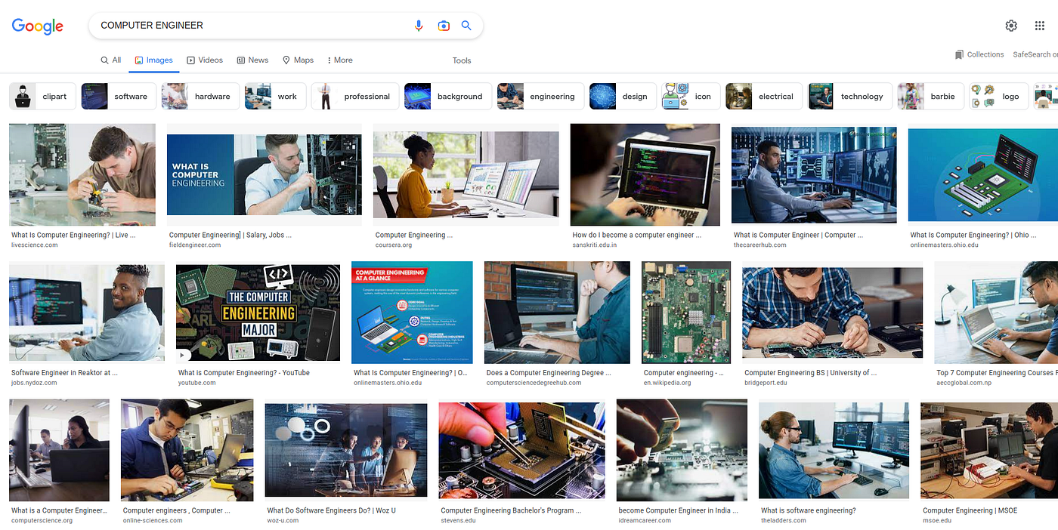Click 'become Computer Engineer in India ...' title
The width and height of the screenshot is (1058, 530).
(x=680, y=511)
